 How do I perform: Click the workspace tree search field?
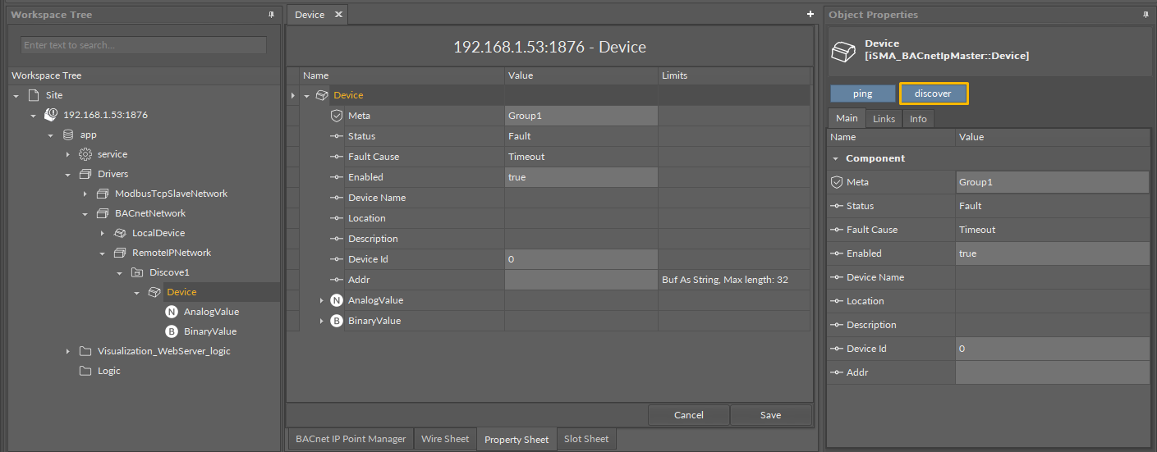click(x=144, y=45)
